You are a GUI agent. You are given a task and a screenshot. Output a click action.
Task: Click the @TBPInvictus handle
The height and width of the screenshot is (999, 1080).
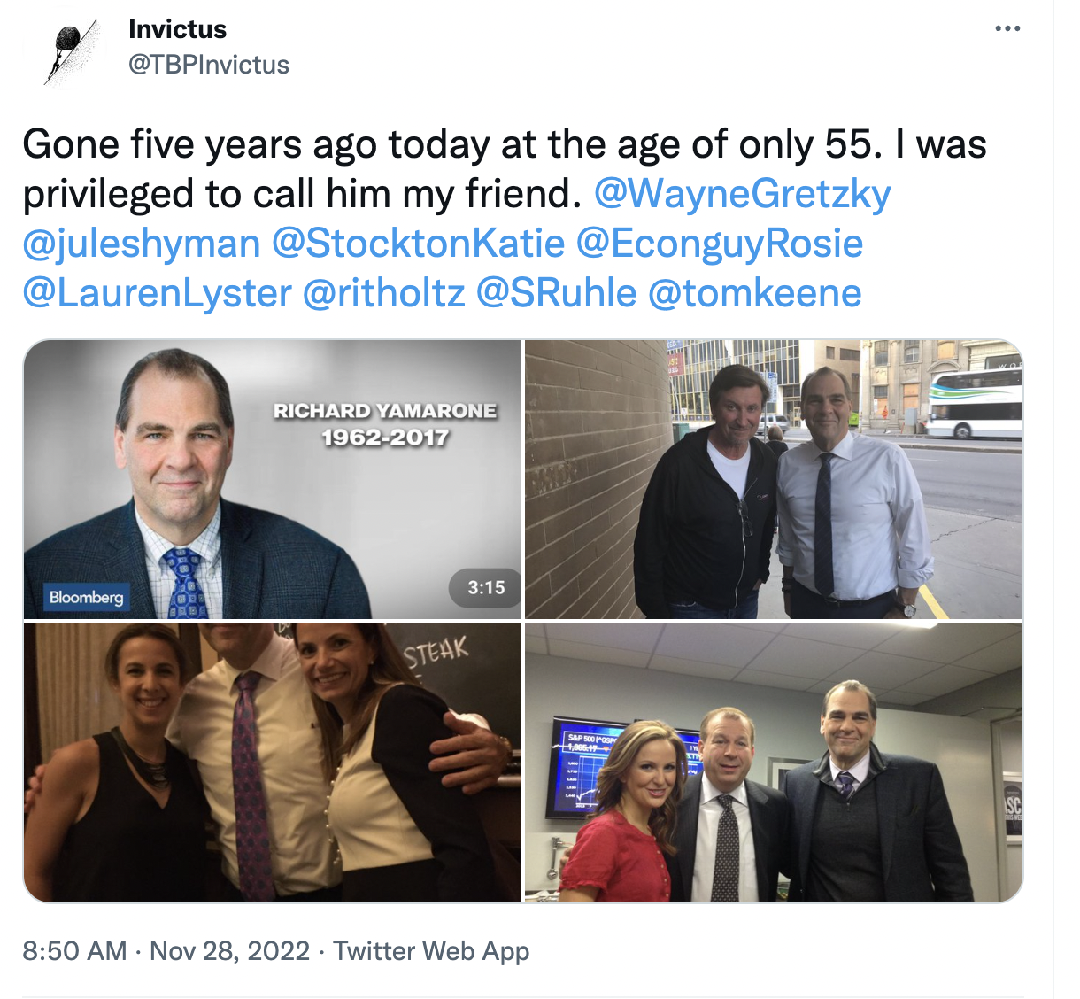(x=209, y=65)
